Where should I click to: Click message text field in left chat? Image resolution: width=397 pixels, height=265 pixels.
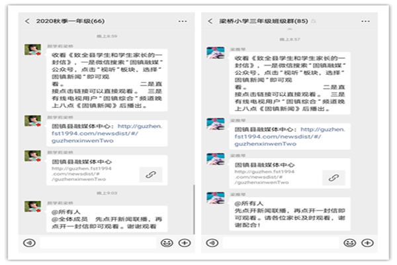[97, 242]
